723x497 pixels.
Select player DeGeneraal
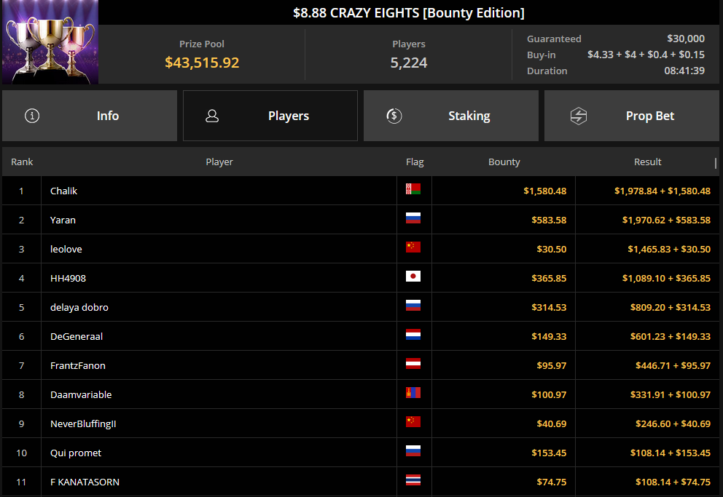76,336
